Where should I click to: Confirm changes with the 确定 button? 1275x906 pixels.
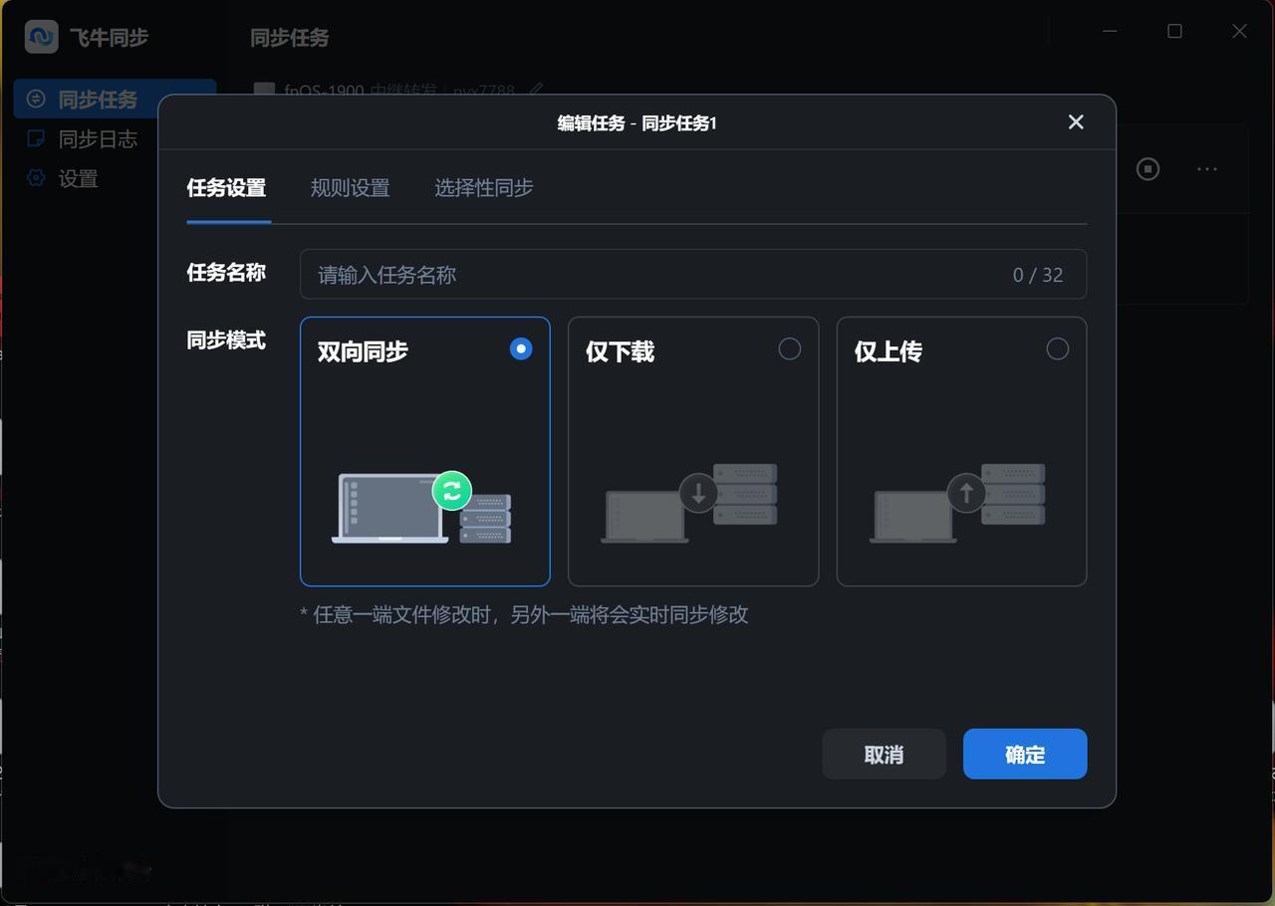click(1025, 754)
